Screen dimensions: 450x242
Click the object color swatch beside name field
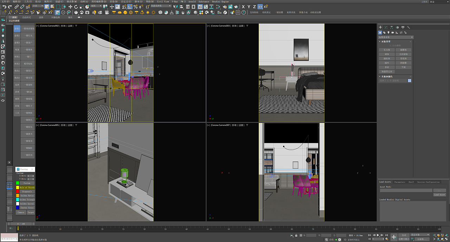click(x=410, y=80)
